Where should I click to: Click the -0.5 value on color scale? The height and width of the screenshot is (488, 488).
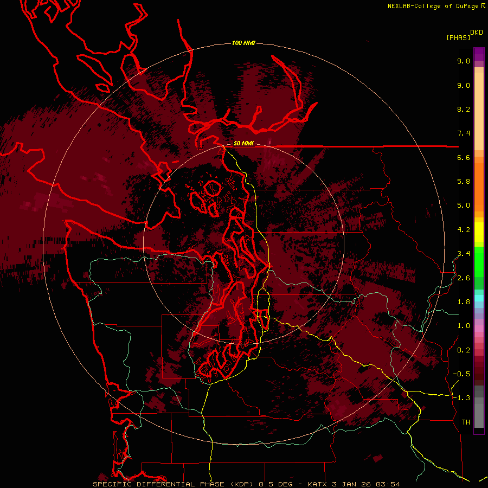(x=461, y=374)
